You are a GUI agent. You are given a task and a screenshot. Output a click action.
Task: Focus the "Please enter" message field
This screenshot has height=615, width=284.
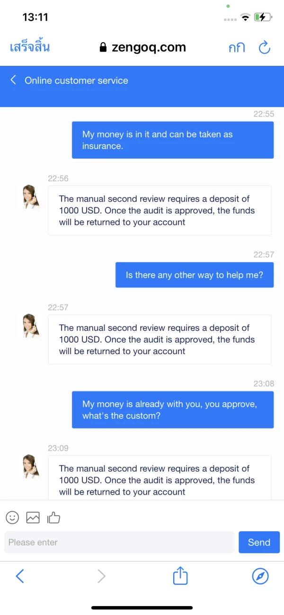point(119,542)
